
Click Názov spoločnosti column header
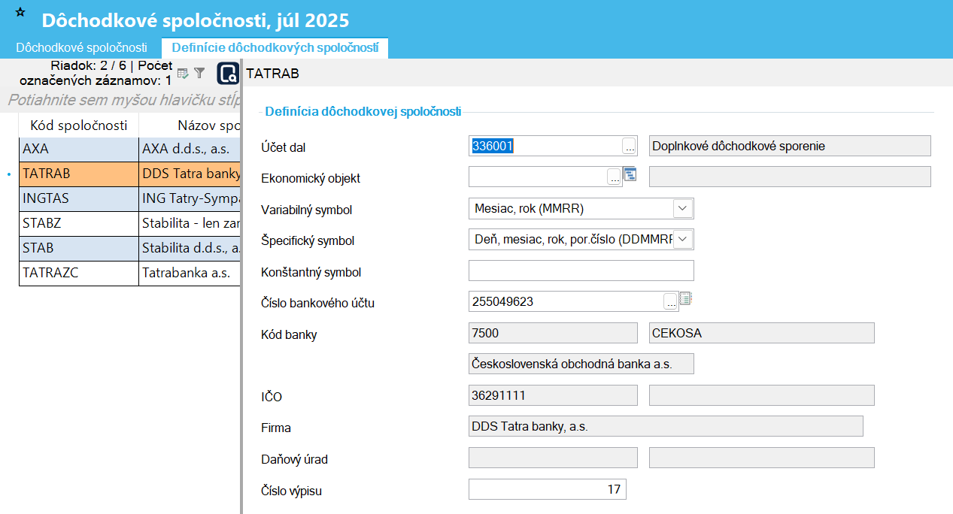(x=190, y=125)
